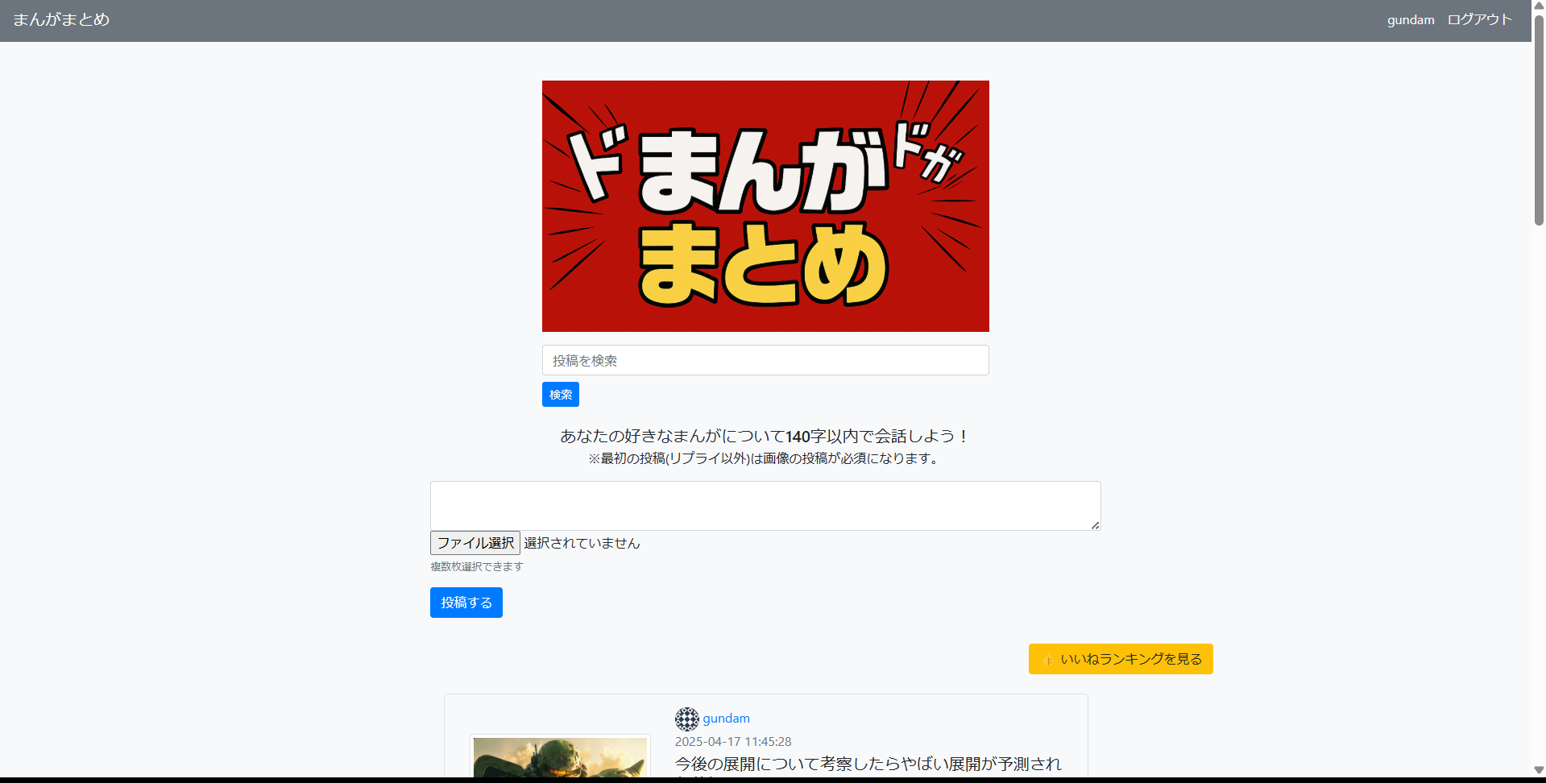Click the 複数枚選択できます hint text
This screenshot has height=783, width=1546.
(x=477, y=567)
